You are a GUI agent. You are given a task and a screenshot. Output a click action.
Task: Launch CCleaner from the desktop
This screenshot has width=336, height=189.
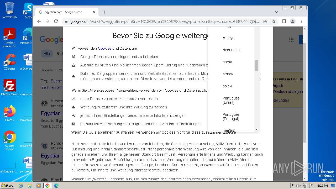point(9,62)
